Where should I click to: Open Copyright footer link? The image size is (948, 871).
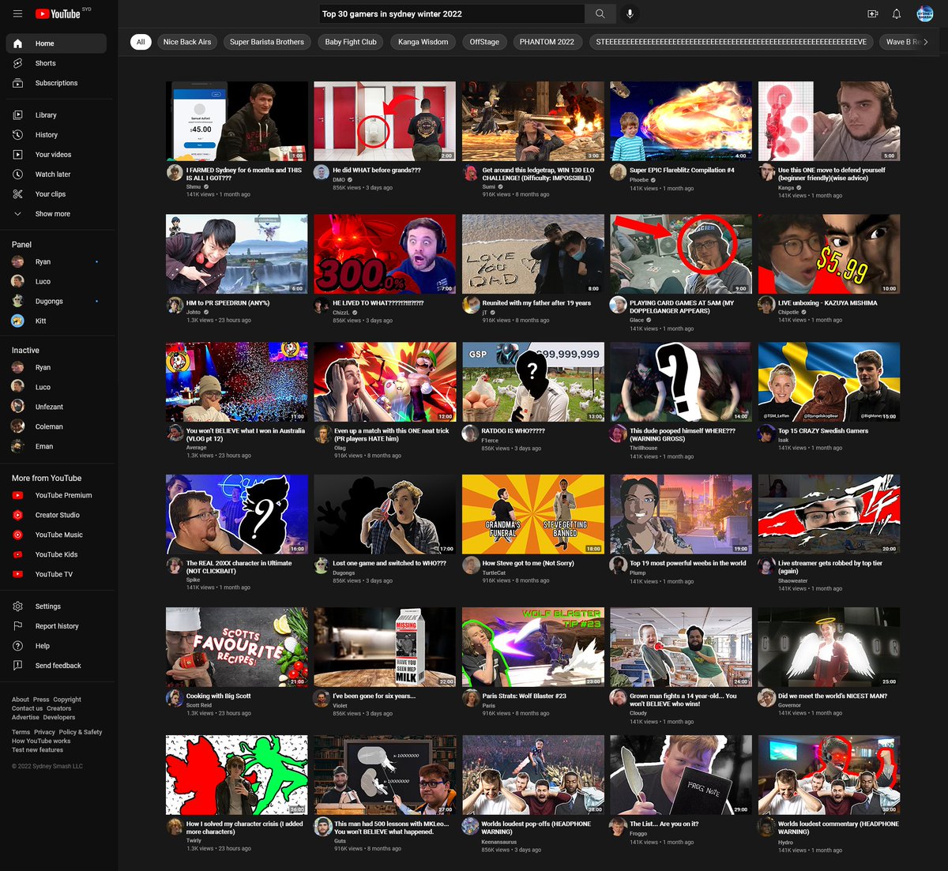click(67, 700)
